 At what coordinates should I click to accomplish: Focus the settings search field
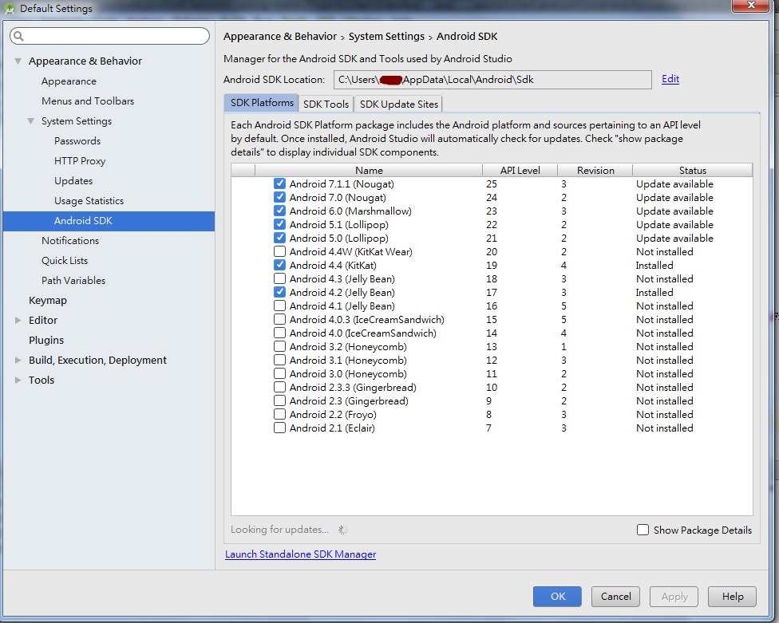point(110,36)
